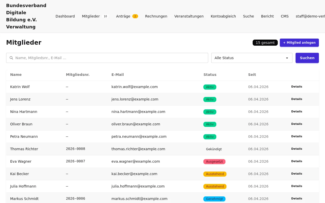
Task: Click the Name column header
Action: pos(16,75)
